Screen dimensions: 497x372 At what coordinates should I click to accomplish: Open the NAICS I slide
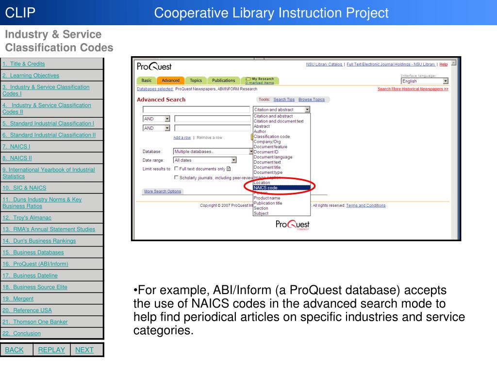[16, 147]
